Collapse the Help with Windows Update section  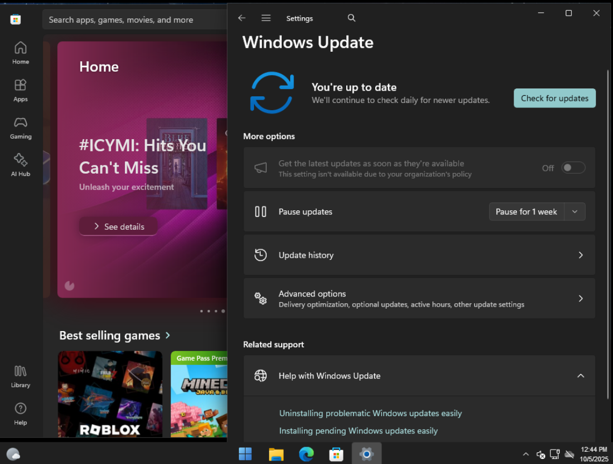coord(580,376)
